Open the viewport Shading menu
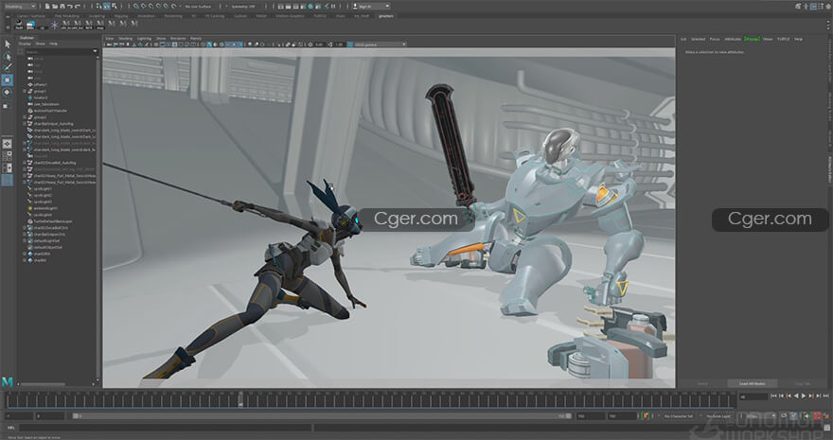The image size is (833, 440). tap(125, 39)
